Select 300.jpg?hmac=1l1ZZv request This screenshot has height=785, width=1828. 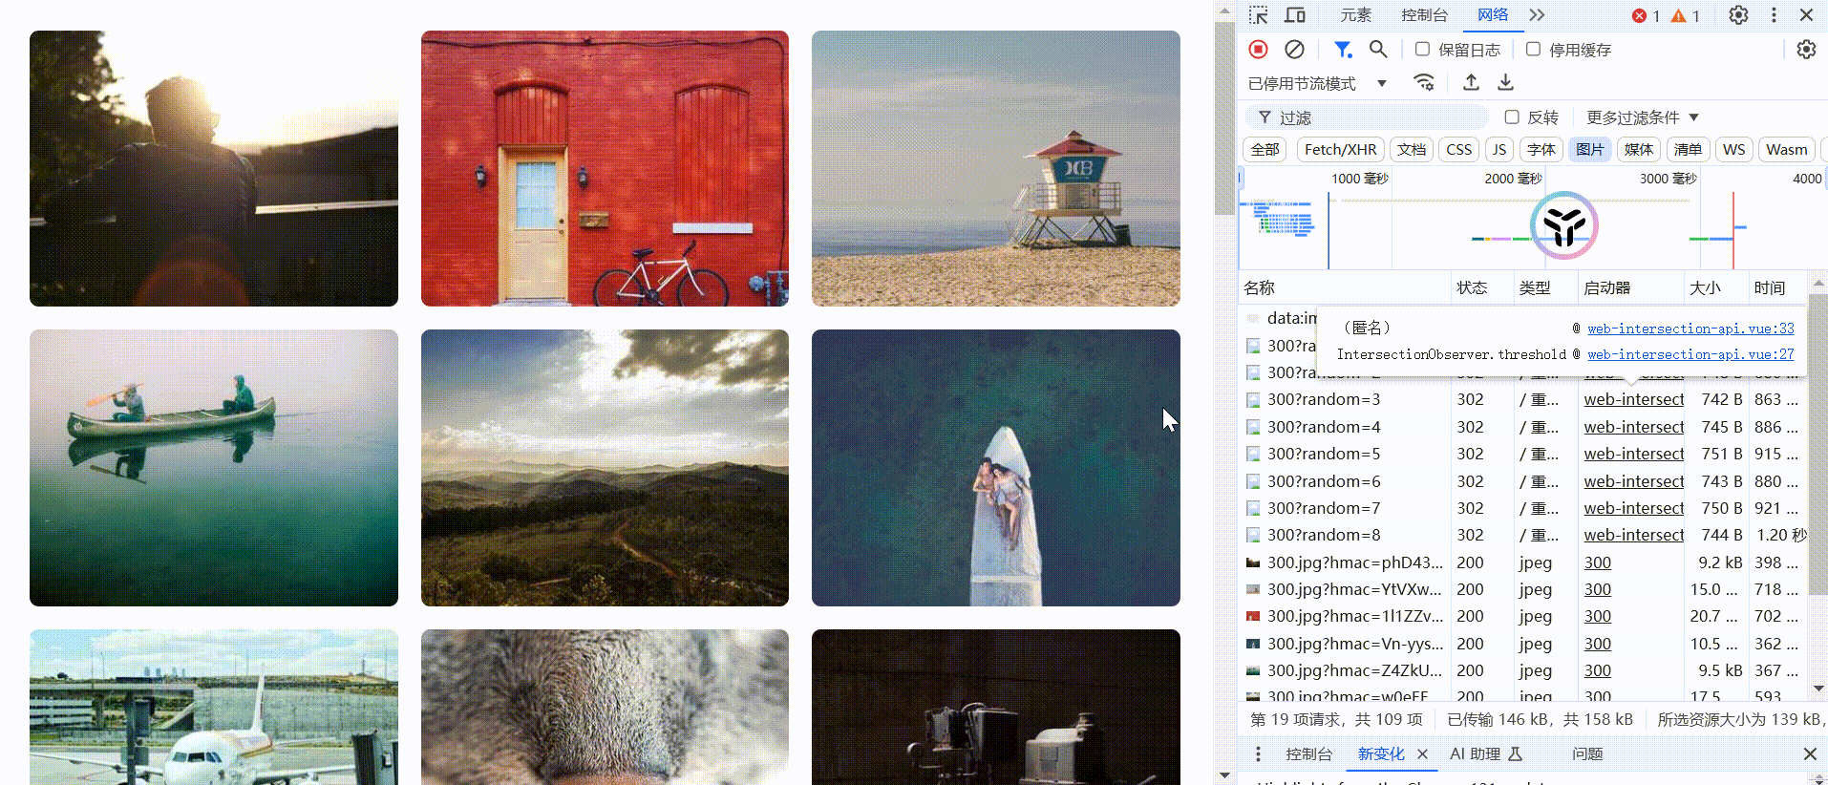[x=1524, y=616]
